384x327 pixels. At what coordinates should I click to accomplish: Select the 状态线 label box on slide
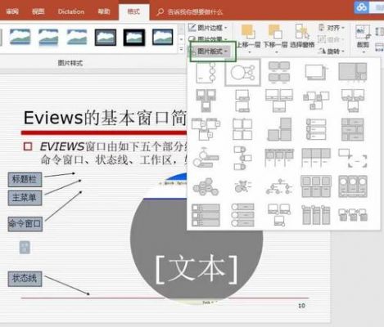tap(25, 279)
